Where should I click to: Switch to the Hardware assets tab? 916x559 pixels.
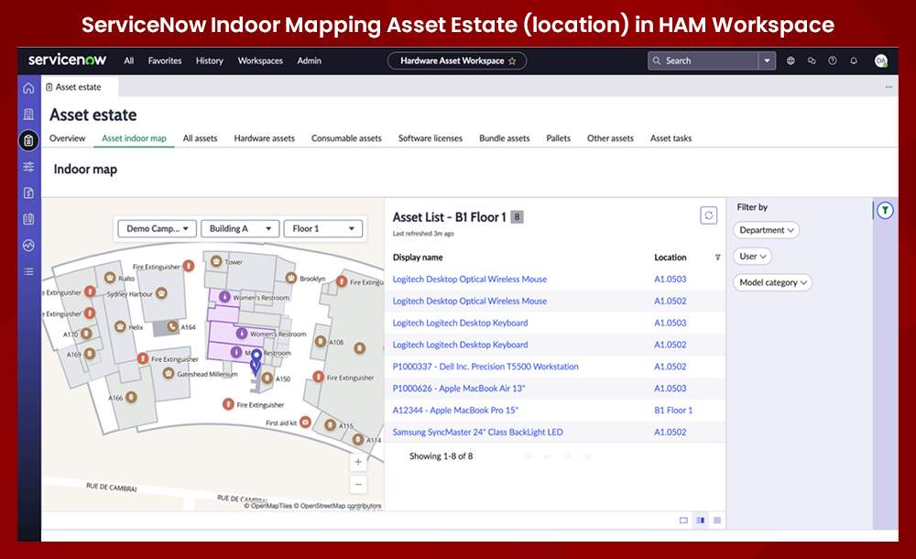(264, 138)
